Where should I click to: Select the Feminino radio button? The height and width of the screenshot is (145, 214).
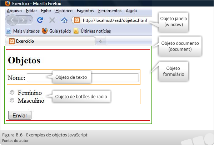[12, 92]
